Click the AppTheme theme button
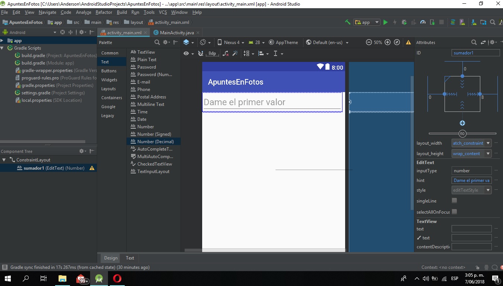 [x=283, y=43]
